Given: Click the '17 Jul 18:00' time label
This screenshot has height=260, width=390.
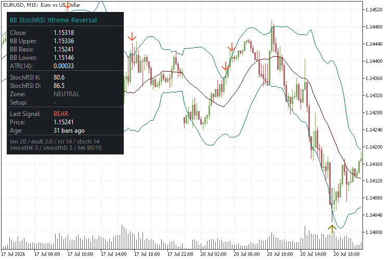Looking at the screenshot, I should click(147, 254).
